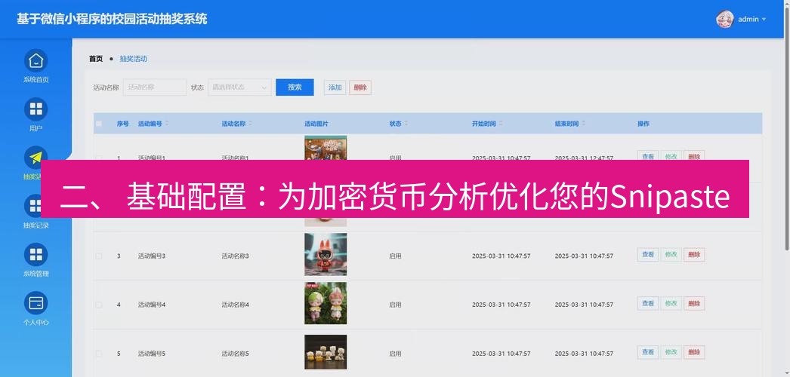Toggle the select-all checkbox in table header

point(99,124)
